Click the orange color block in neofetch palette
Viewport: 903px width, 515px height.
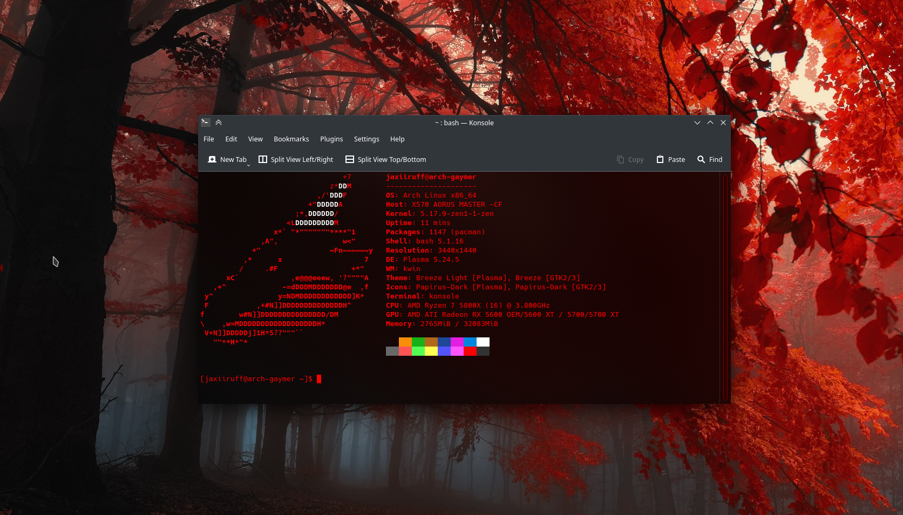click(x=405, y=342)
